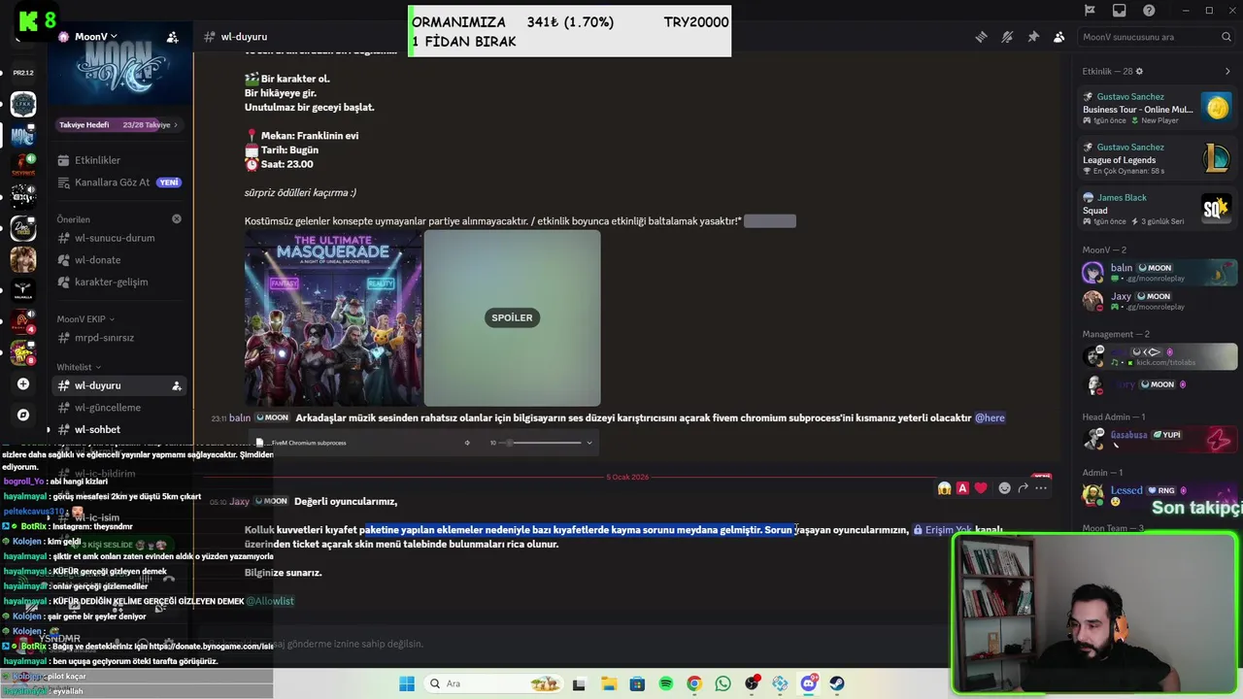Open Etkinlik settings gear icon
Image resolution: width=1243 pixels, height=699 pixels.
pyautogui.click(x=1139, y=71)
